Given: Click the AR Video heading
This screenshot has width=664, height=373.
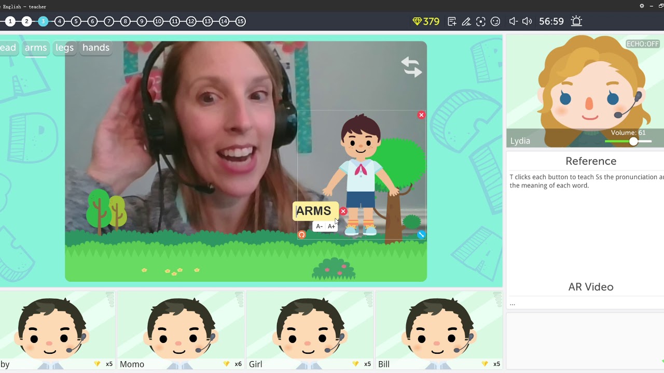Looking at the screenshot, I should coord(591,287).
